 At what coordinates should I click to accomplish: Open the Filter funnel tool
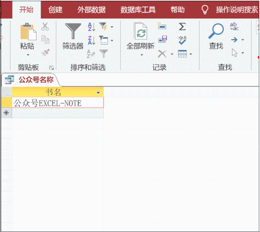pyautogui.click(x=73, y=31)
